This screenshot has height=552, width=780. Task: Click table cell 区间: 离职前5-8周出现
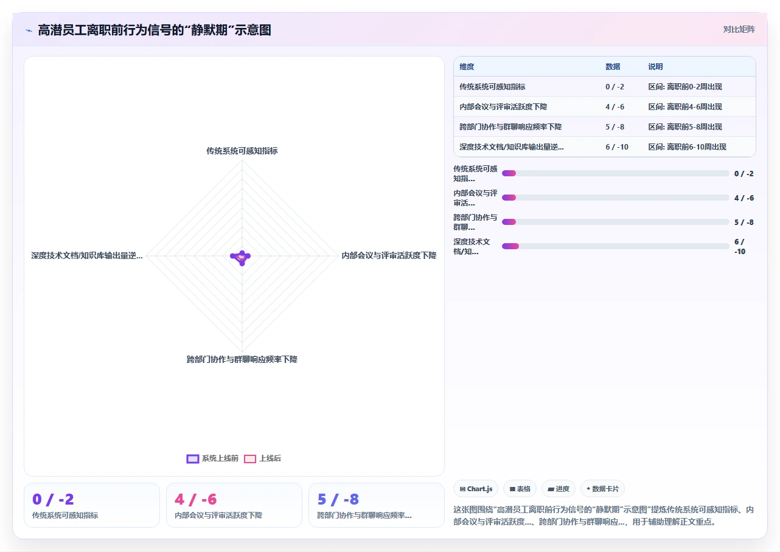click(x=684, y=127)
